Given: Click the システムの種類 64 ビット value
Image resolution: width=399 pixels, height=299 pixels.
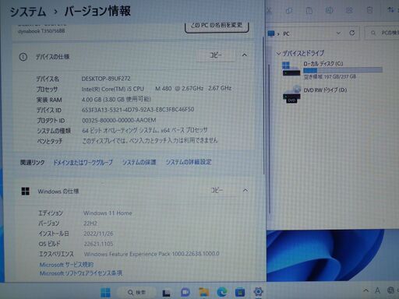Looking at the screenshot, I should pyautogui.click(x=145, y=130).
